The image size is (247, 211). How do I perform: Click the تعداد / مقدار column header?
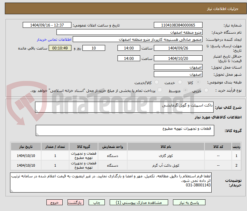(x=55, y=147)
